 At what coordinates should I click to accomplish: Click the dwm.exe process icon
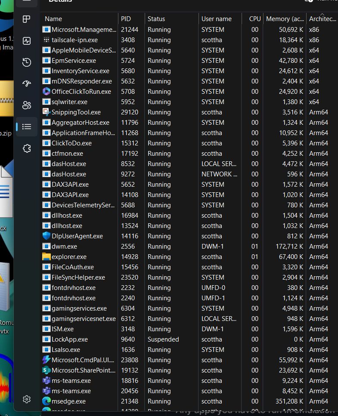click(46, 246)
